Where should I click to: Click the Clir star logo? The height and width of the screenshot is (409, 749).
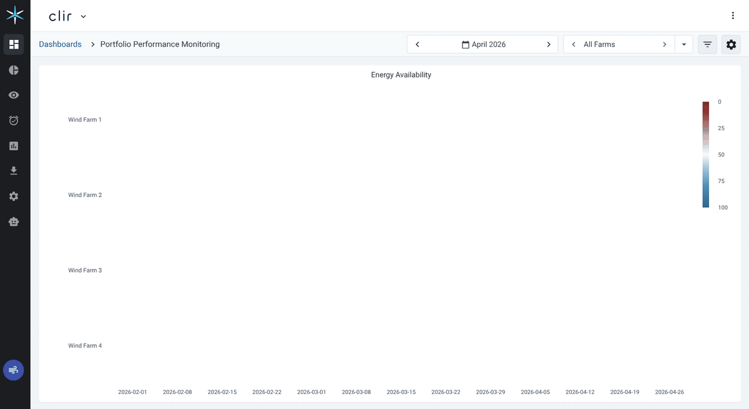click(15, 16)
